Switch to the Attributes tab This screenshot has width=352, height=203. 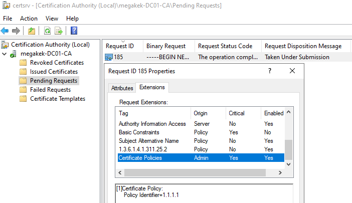click(122, 88)
